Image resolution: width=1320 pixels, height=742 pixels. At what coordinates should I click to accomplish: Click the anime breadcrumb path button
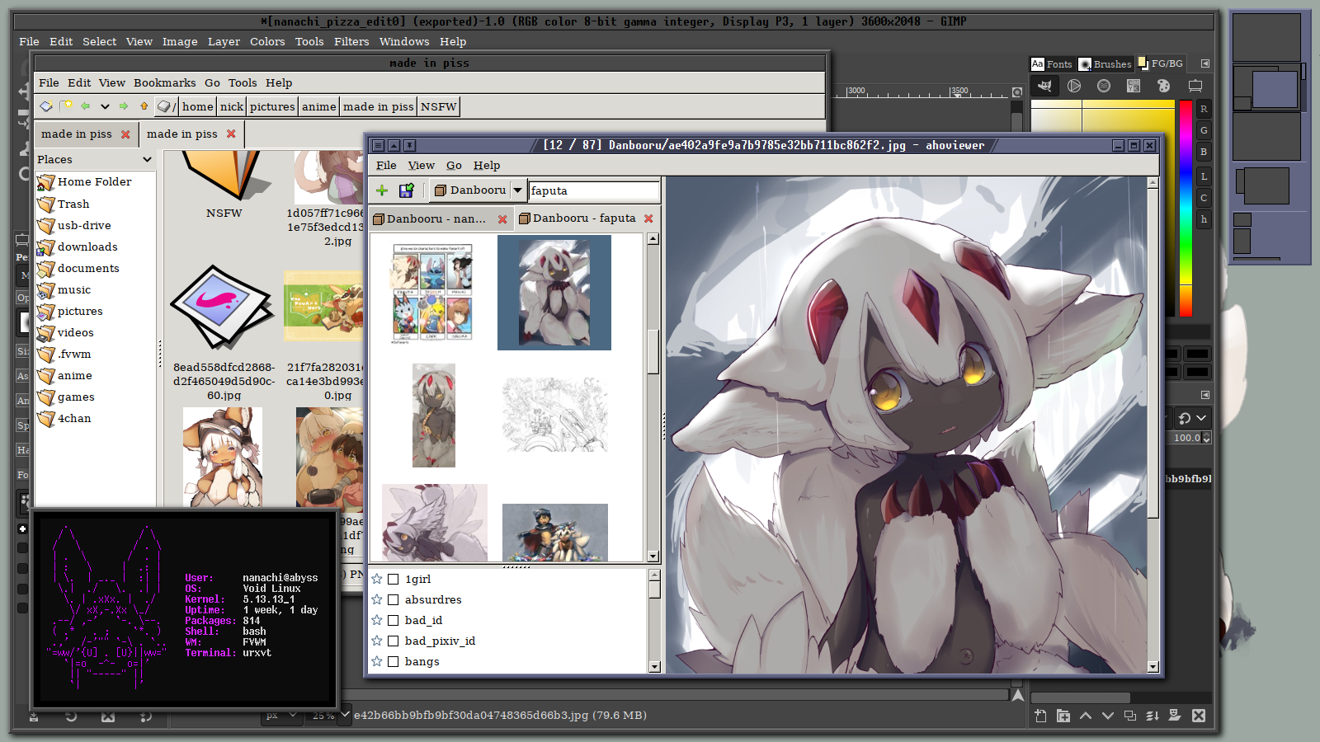click(x=318, y=106)
